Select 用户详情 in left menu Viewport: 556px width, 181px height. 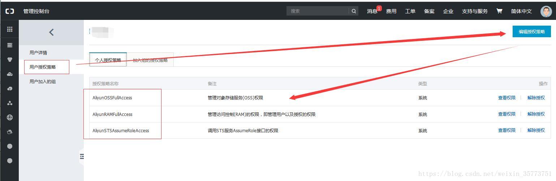coord(38,53)
